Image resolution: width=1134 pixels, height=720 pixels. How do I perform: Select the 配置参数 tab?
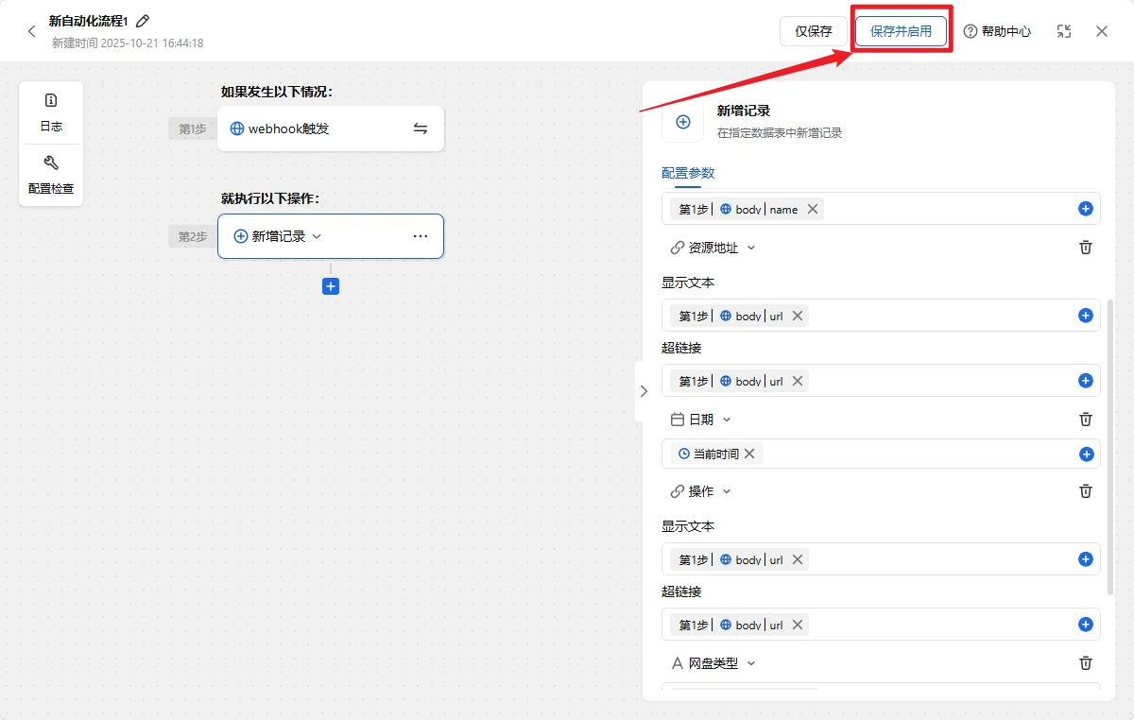click(x=688, y=173)
